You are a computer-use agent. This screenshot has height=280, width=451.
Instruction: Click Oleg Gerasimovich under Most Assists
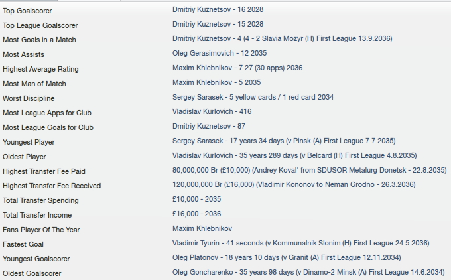[x=203, y=53]
